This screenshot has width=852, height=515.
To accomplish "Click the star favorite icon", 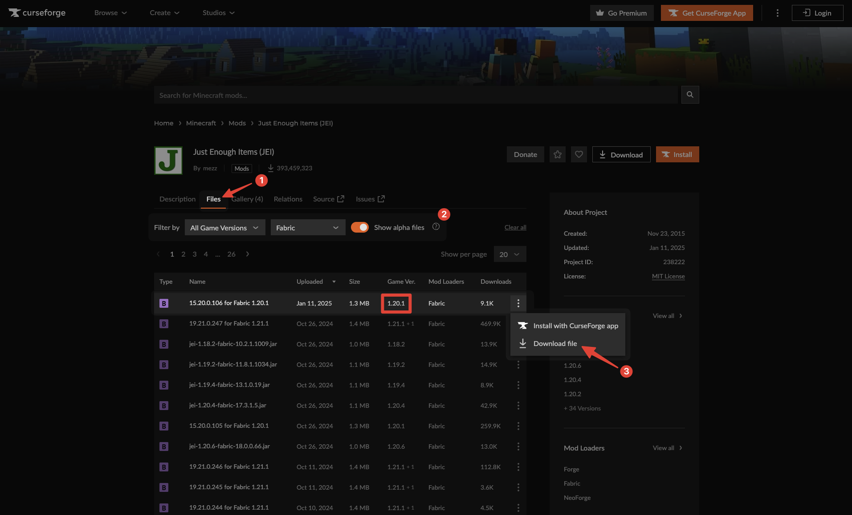I will pyautogui.click(x=558, y=154).
